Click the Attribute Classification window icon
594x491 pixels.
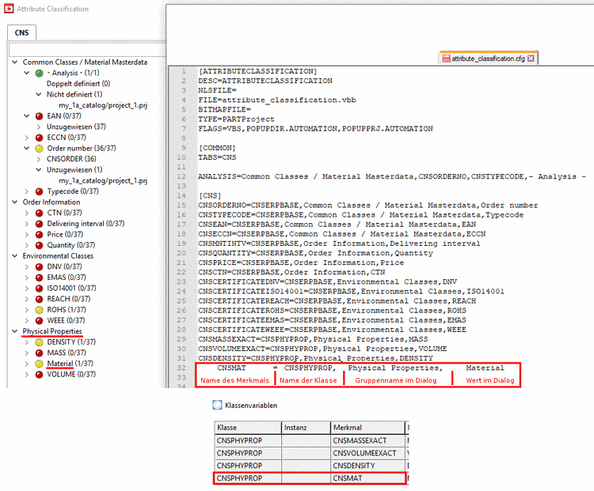pyautogui.click(x=9, y=9)
